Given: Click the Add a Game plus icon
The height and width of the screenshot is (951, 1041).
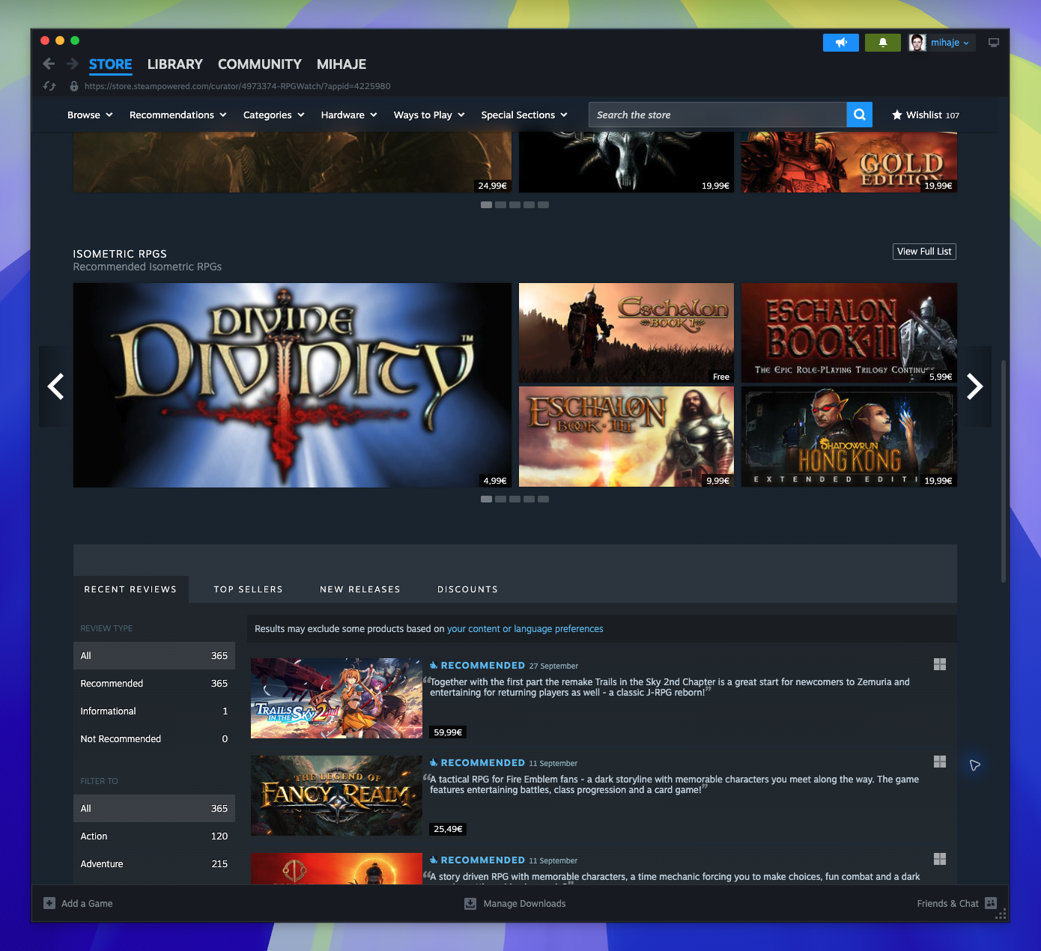Looking at the screenshot, I should pyautogui.click(x=49, y=903).
